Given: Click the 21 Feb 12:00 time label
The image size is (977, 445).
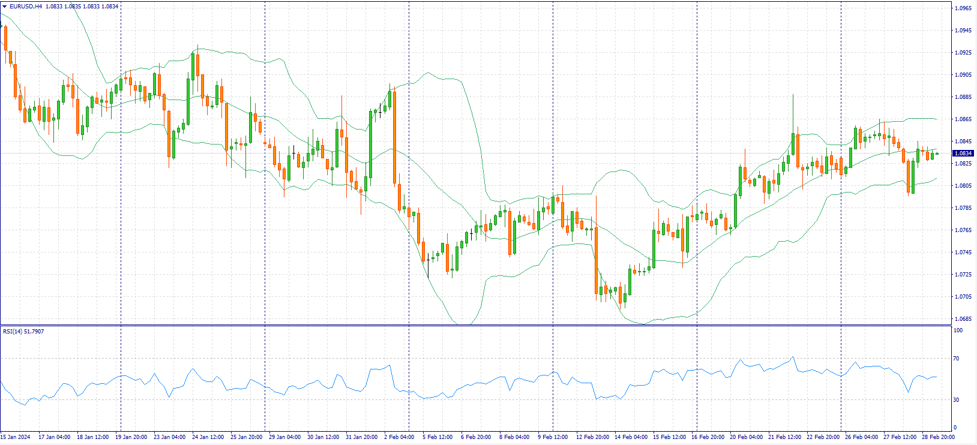Looking at the screenshot, I should pyautogui.click(x=785, y=437).
